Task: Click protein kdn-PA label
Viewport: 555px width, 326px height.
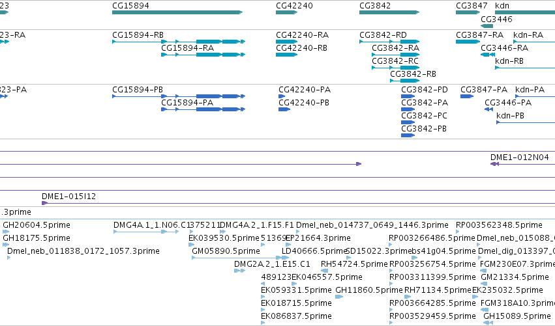Action: click(530, 90)
